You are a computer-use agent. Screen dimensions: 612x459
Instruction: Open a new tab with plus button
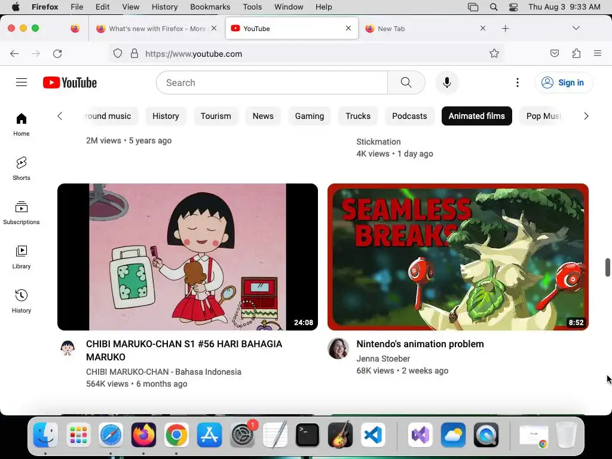tap(506, 29)
